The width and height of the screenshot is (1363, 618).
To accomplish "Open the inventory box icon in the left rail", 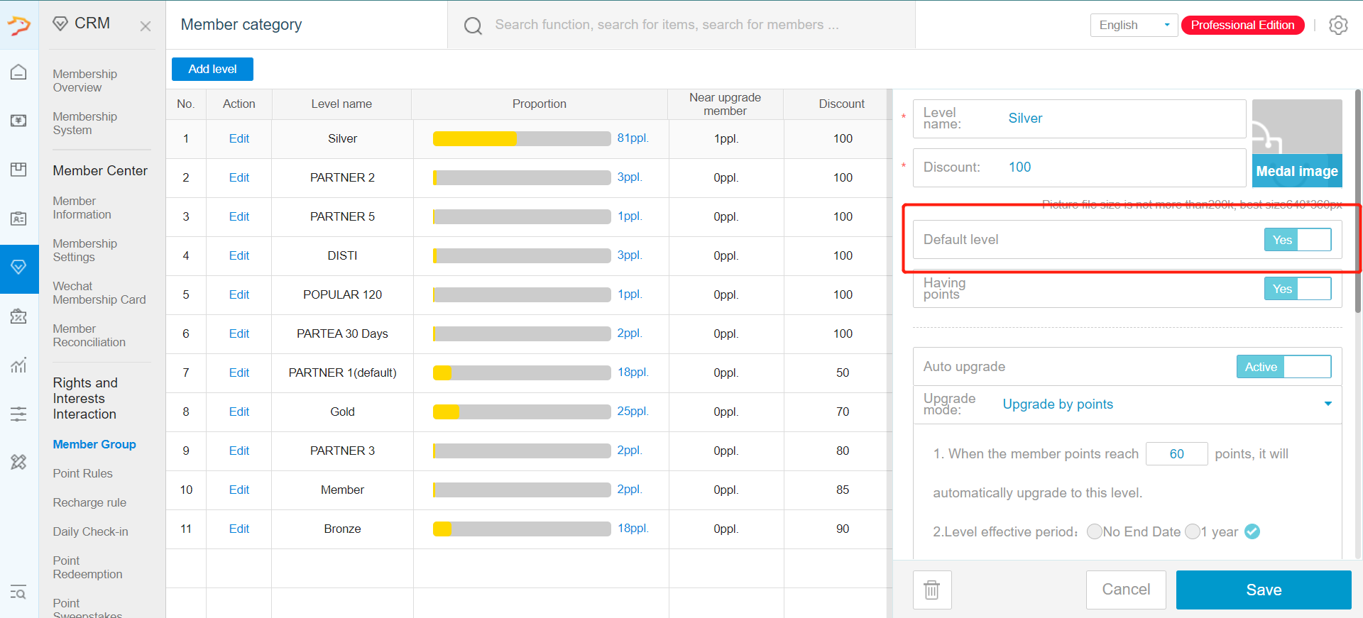I will (x=18, y=170).
